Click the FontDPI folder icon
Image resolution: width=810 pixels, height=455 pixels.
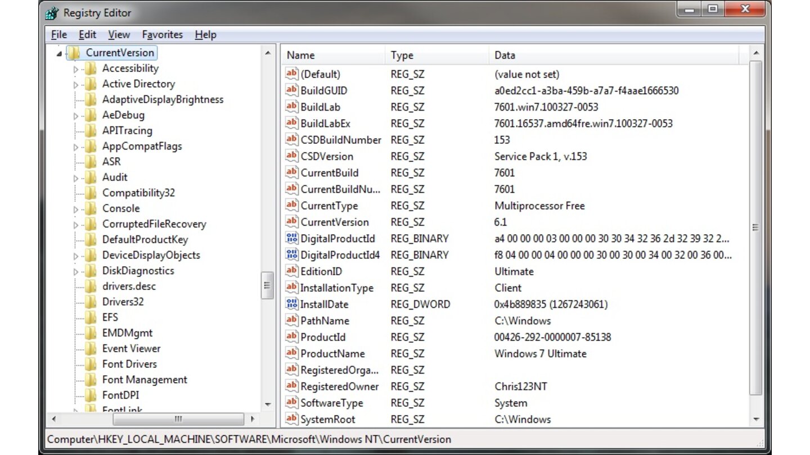tap(91, 395)
